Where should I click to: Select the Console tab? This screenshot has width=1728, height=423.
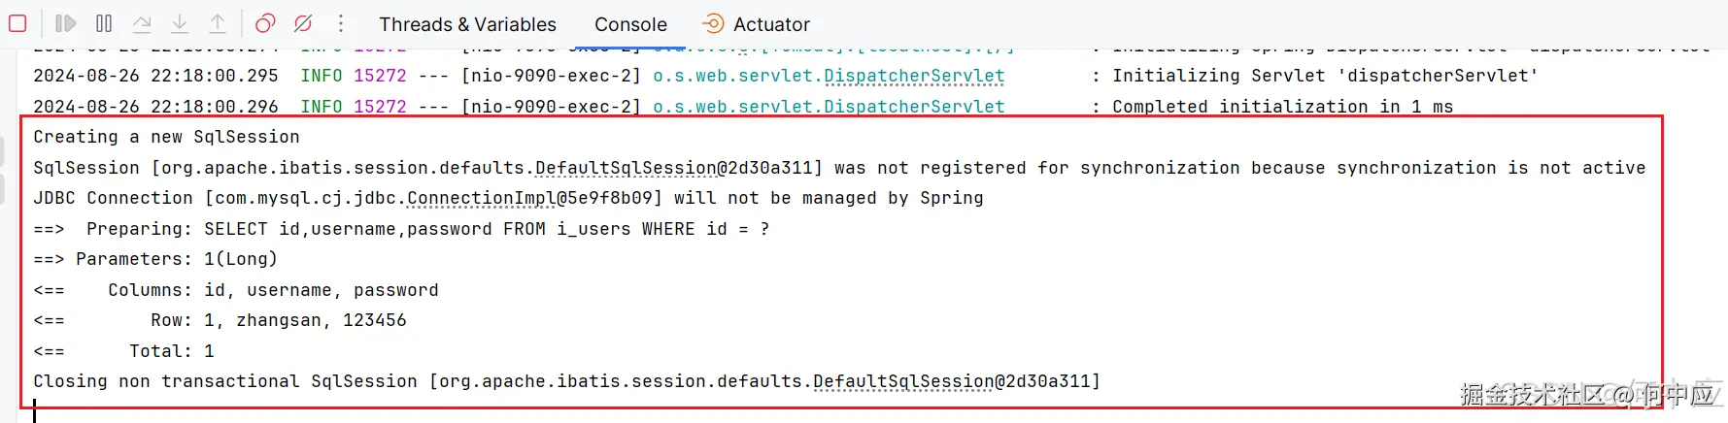[630, 24]
